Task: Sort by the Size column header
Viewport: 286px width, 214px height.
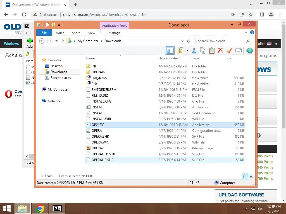Action: point(235,58)
